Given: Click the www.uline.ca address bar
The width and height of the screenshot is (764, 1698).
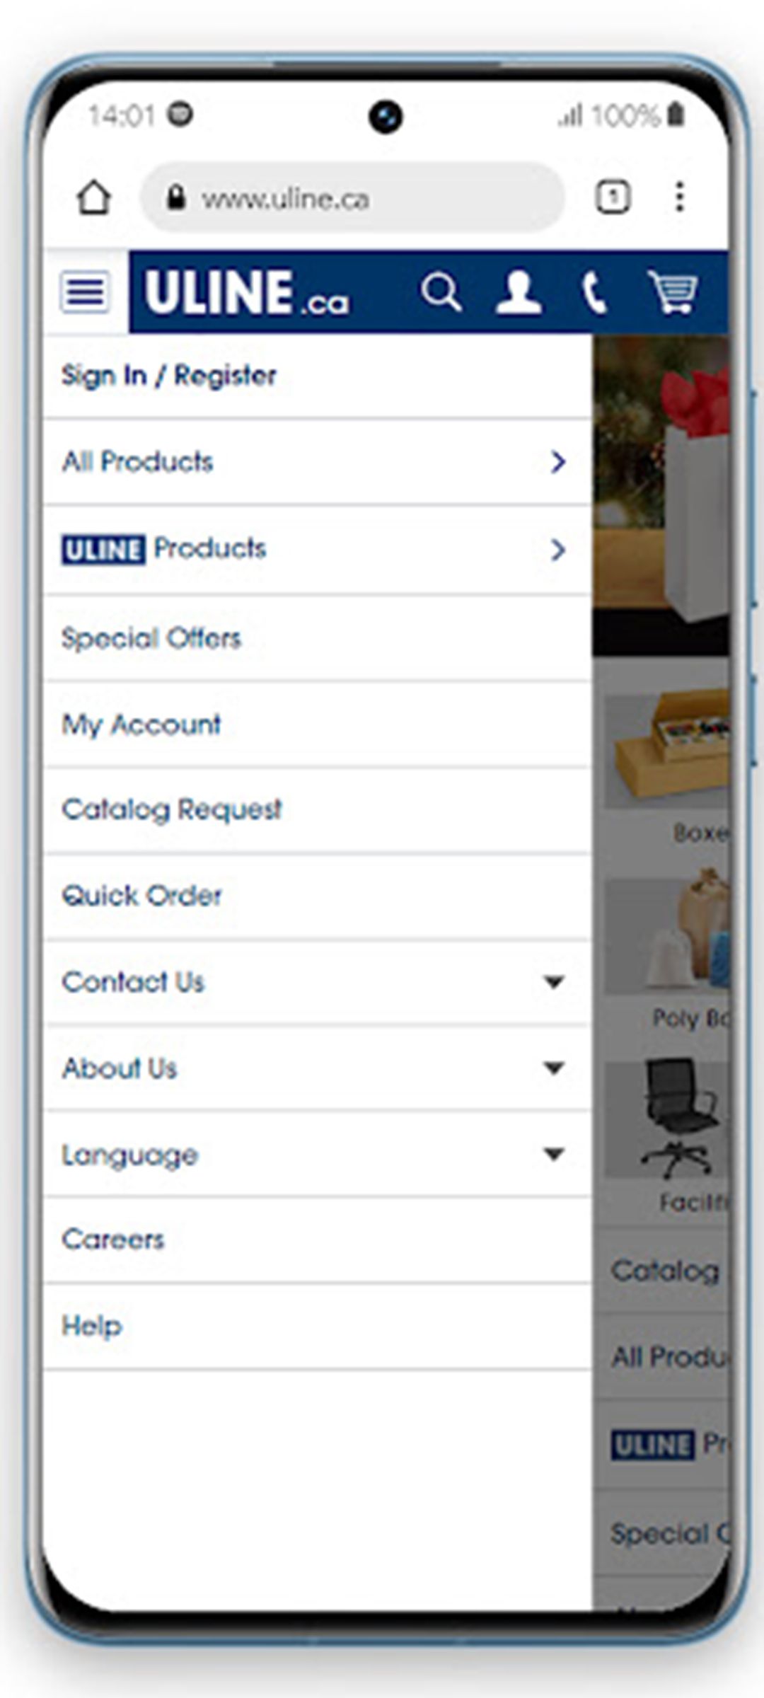Looking at the screenshot, I should click(x=352, y=197).
